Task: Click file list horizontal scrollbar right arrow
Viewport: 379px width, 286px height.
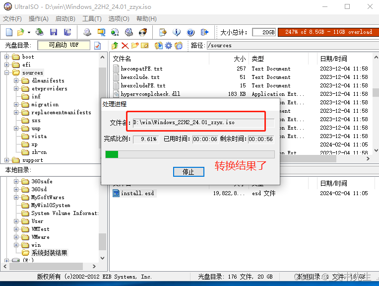Action: (368, 159)
